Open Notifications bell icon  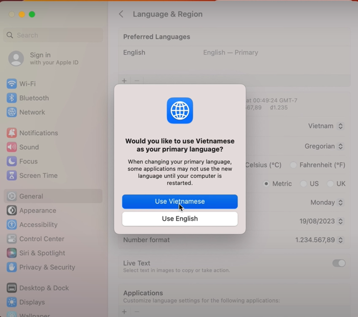click(x=11, y=133)
